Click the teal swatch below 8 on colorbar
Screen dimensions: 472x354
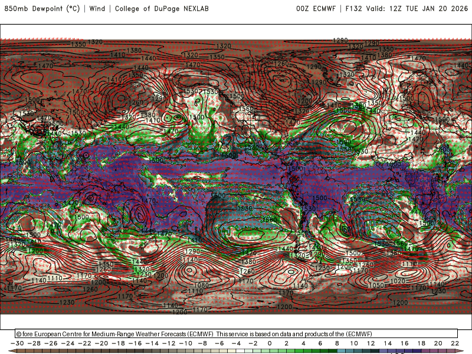point(341,351)
